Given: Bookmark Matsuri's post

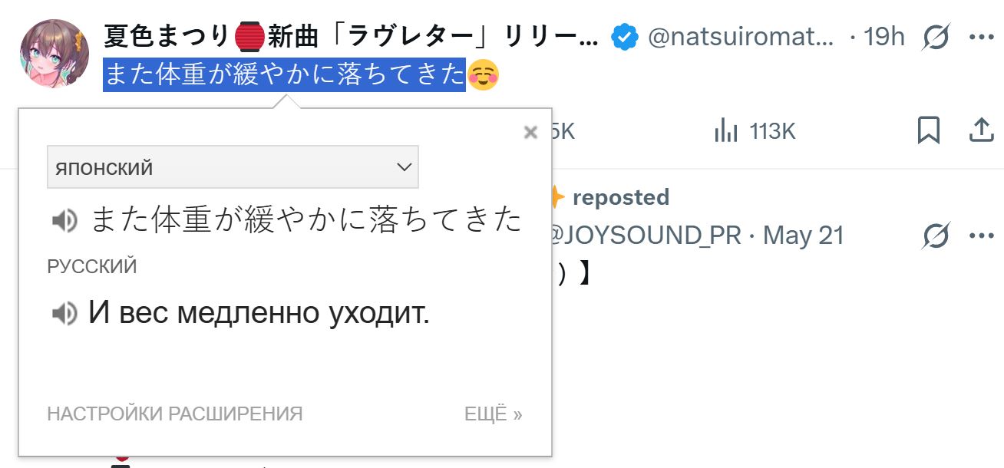Looking at the screenshot, I should point(929,131).
